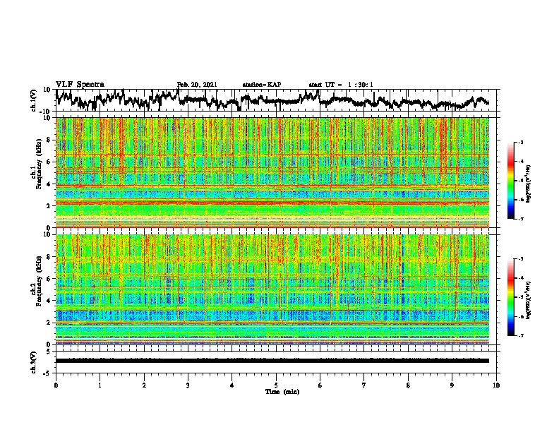This screenshot has height=432, width=559.
Task: Click the black ch.3 signal band
Action: click(272, 361)
